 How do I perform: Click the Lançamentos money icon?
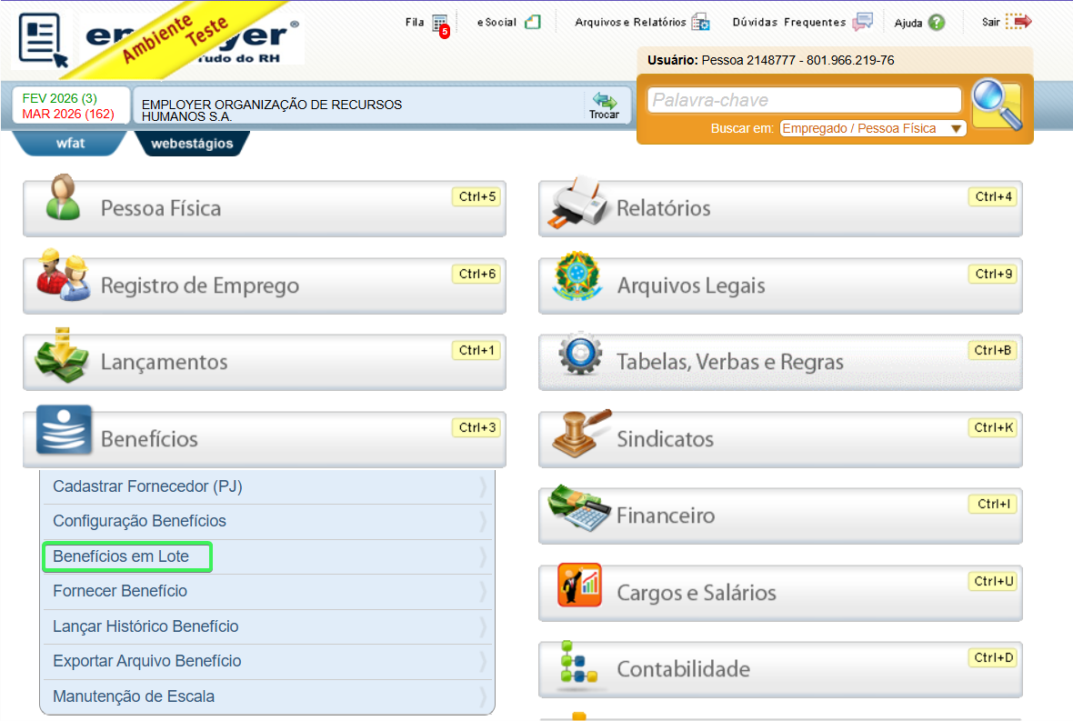[62, 355]
